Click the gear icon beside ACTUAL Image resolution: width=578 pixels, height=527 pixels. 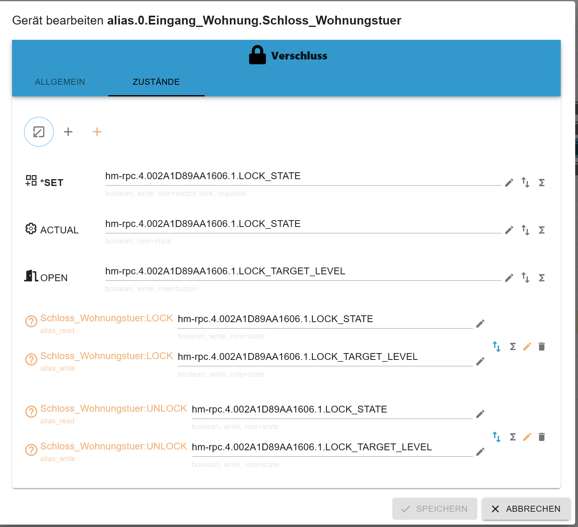pos(31,229)
